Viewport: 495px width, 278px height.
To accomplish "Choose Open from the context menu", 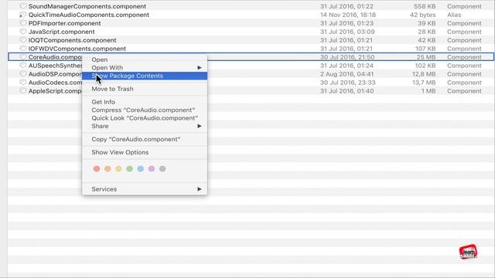I will pos(145,59).
